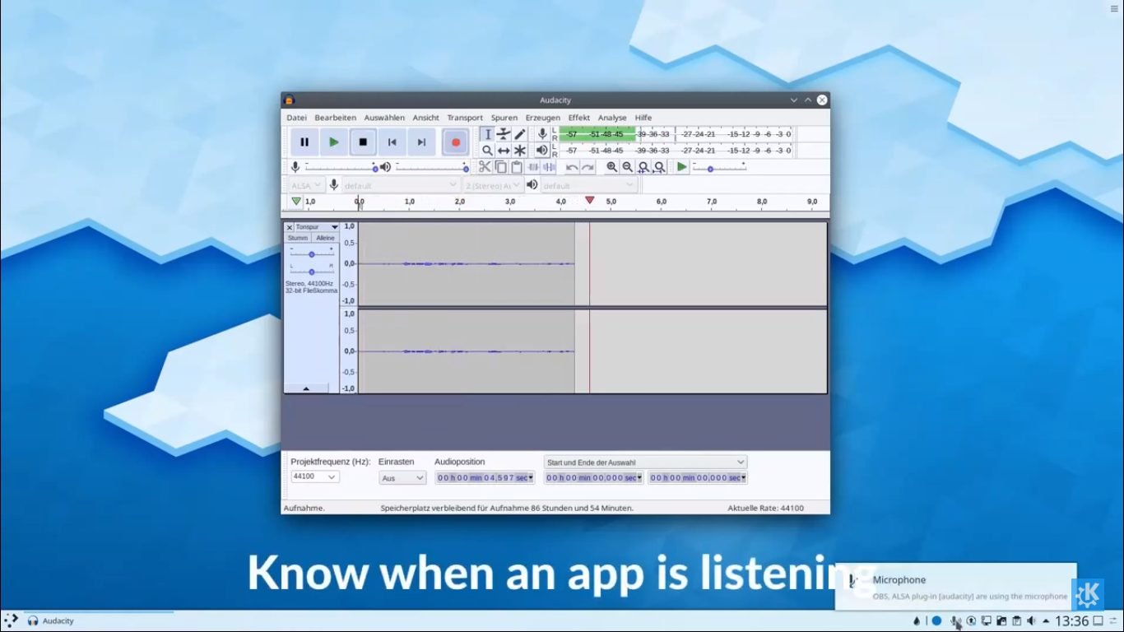Open the Spuren menu

pyautogui.click(x=504, y=118)
